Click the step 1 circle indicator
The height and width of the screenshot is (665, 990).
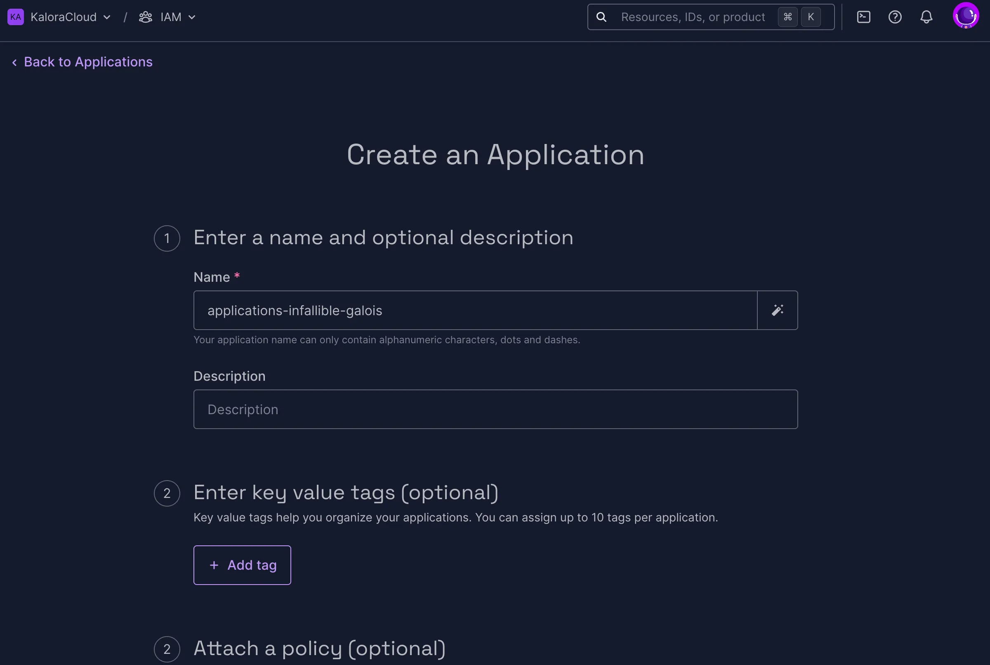point(167,238)
